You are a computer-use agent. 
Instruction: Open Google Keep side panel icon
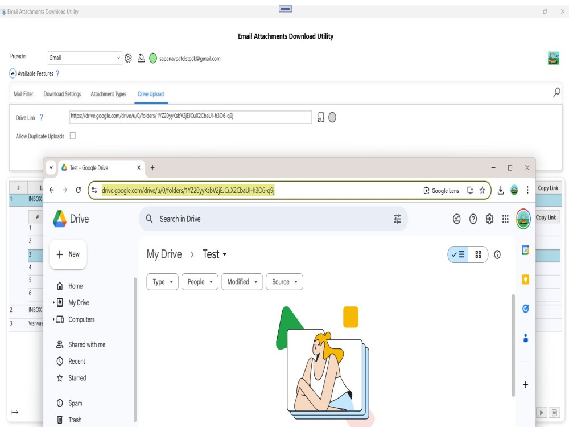pyautogui.click(x=525, y=279)
